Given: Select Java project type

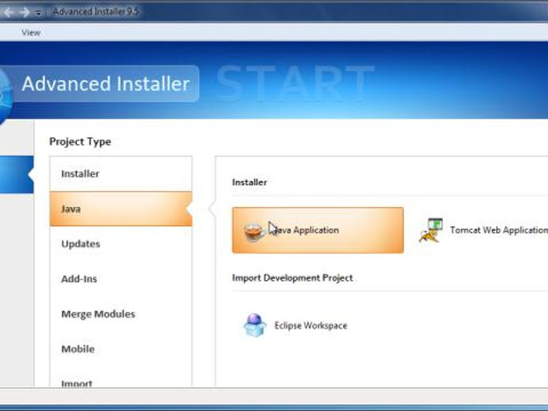Looking at the screenshot, I should tap(121, 209).
